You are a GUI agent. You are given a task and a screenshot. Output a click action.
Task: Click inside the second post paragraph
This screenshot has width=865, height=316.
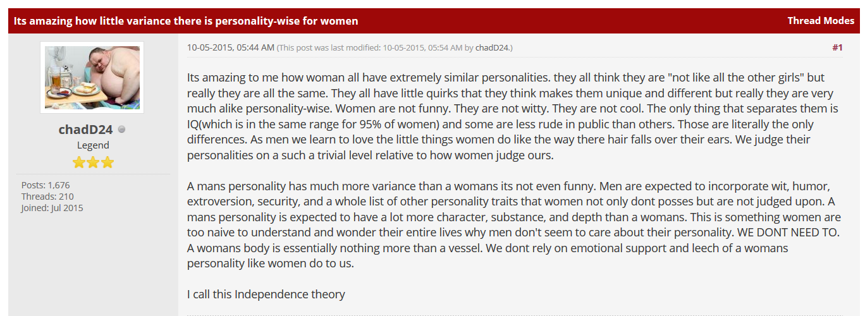pos(513,225)
